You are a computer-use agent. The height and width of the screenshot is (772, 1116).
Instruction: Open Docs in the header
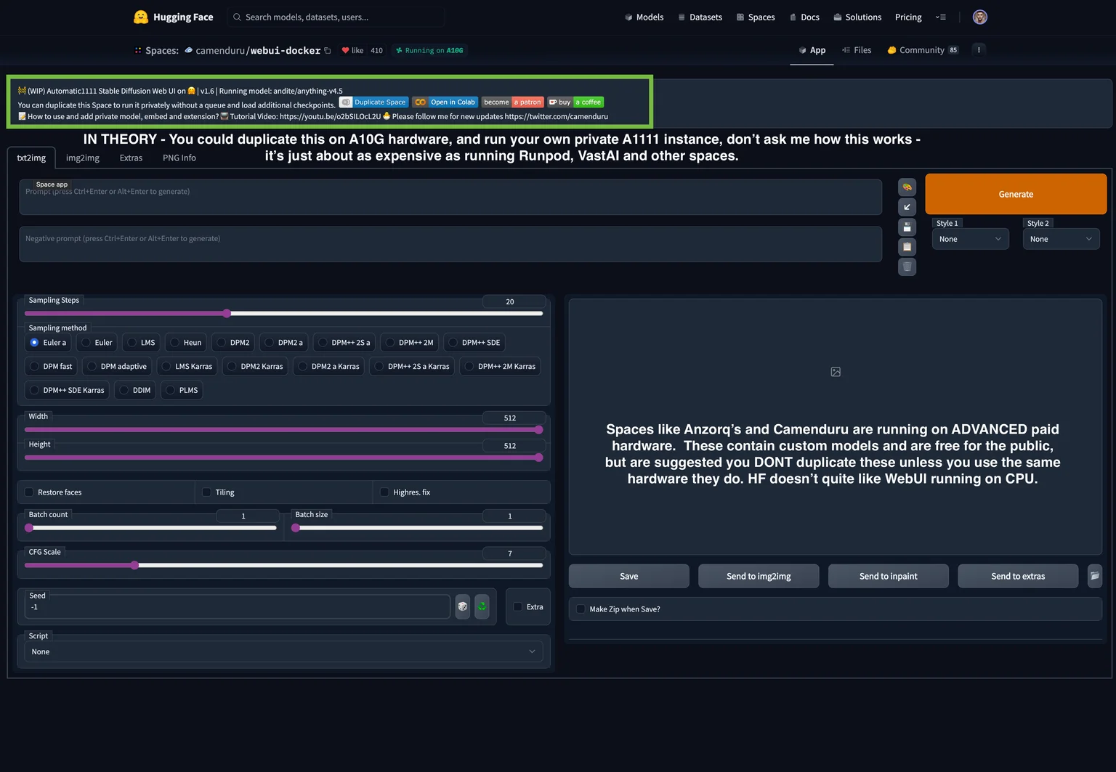(804, 17)
